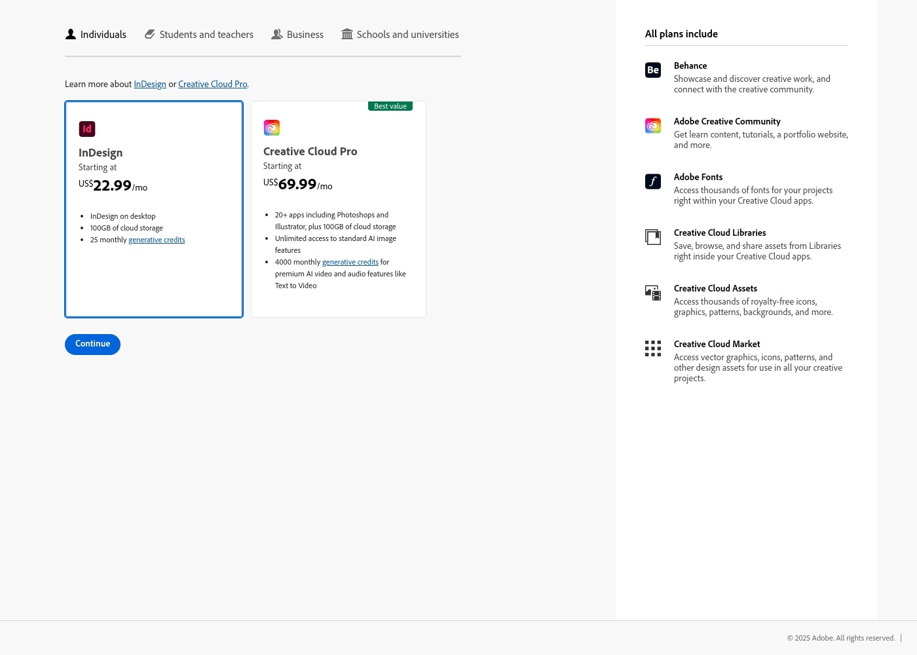This screenshot has width=917, height=655.
Task: Click the Creative Cloud Assets icon
Action: [653, 293]
